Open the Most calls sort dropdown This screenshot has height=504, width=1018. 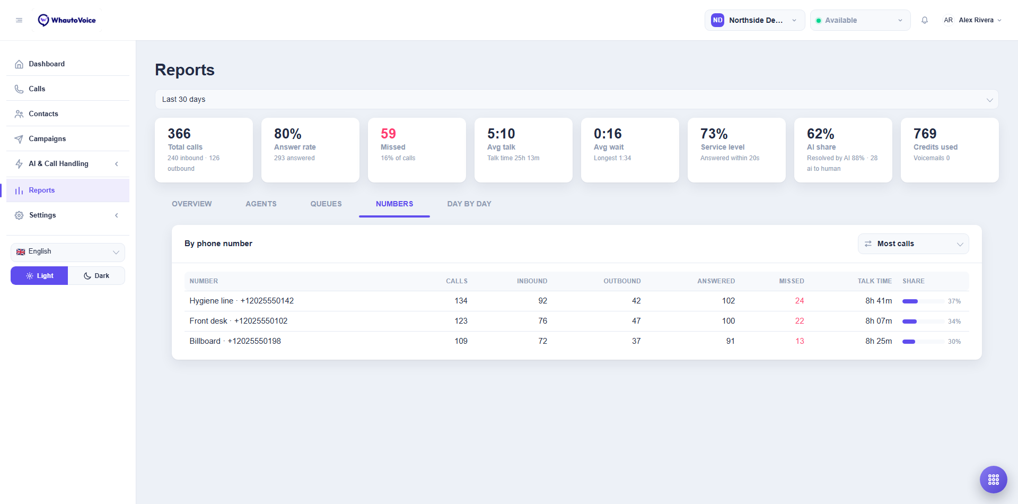[x=913, y=244]
